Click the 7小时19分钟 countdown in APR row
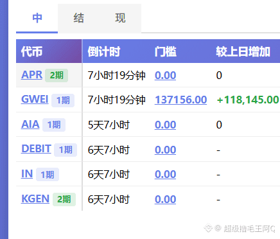The height and width of the screenshot is (239, 280). pyautogui.click(x=117, y=76)
